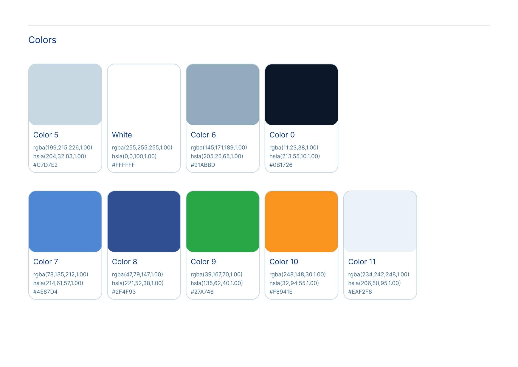Click the Color 7 blue swatch

tap(65, 221)
